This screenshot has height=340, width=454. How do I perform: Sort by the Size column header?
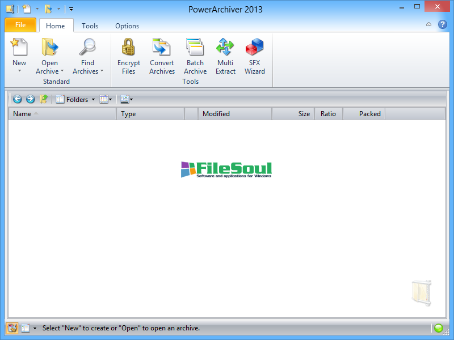coord(293,114)
